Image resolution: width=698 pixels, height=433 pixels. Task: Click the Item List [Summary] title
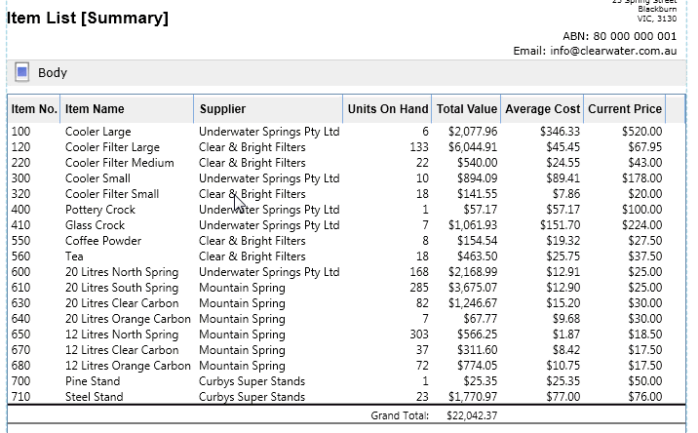tap(88, 18)
